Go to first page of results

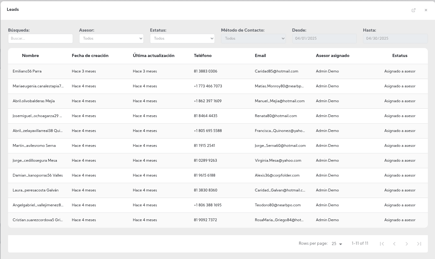click(x=382, y=244)
